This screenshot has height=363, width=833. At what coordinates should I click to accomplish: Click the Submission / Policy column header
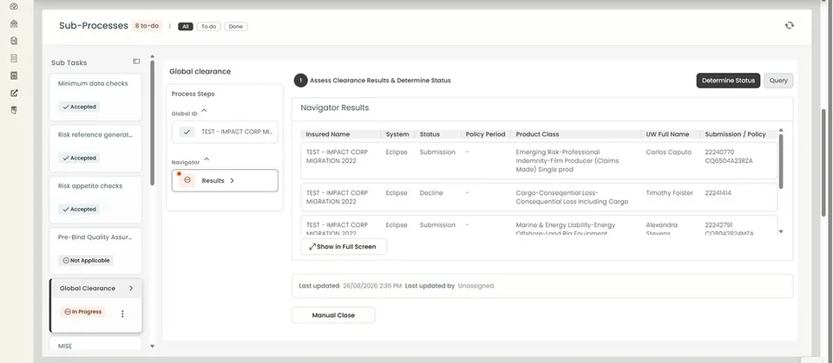735,134
